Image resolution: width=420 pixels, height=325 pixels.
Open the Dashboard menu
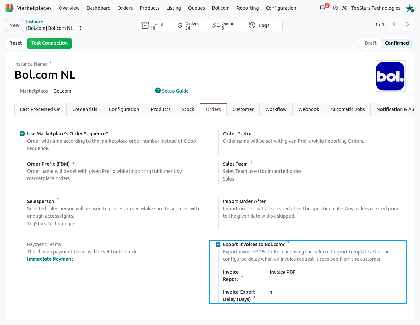pos(99,8)
